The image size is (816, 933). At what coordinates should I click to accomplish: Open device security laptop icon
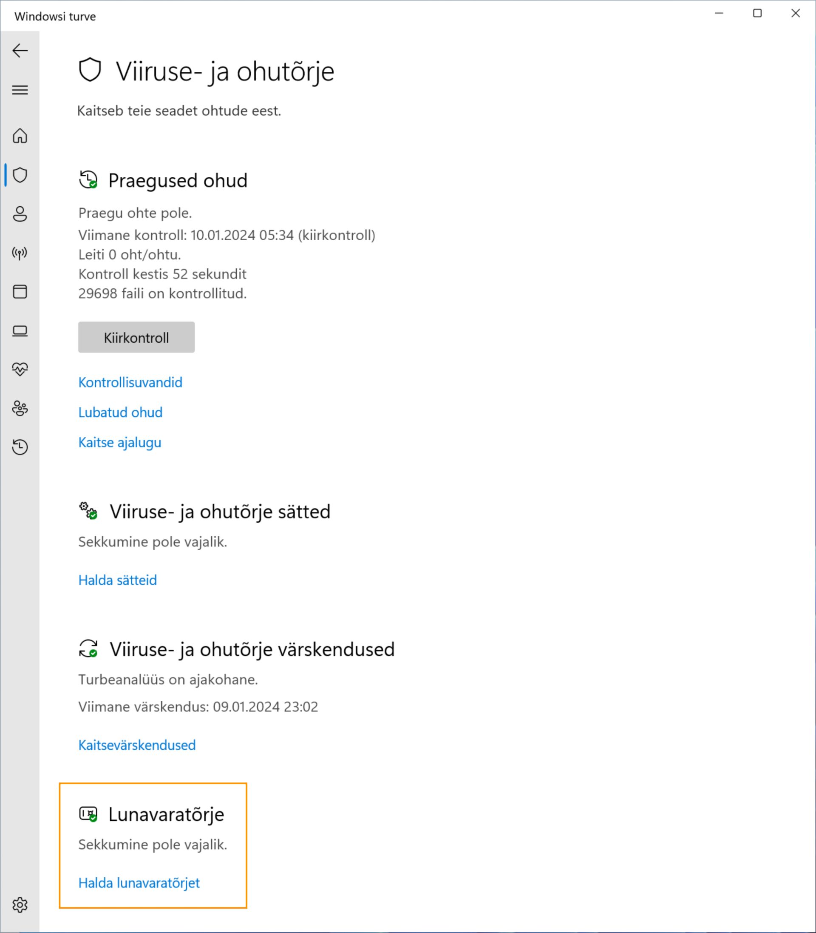[20, 331]
